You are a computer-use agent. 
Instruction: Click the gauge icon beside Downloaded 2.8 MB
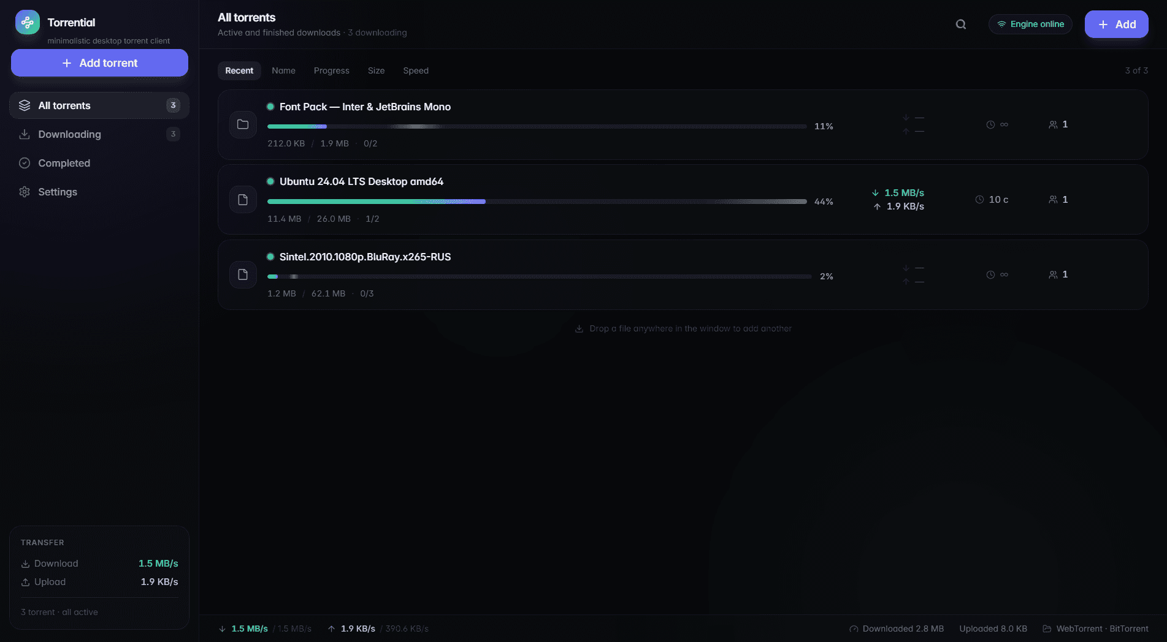tap(854, 629)
